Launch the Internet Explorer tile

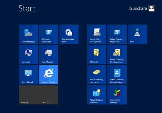(x=49, y=75)
